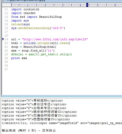The image size is (122, 134).
Task: Click the column ruler cursor position marker
Action: [87, 5]
